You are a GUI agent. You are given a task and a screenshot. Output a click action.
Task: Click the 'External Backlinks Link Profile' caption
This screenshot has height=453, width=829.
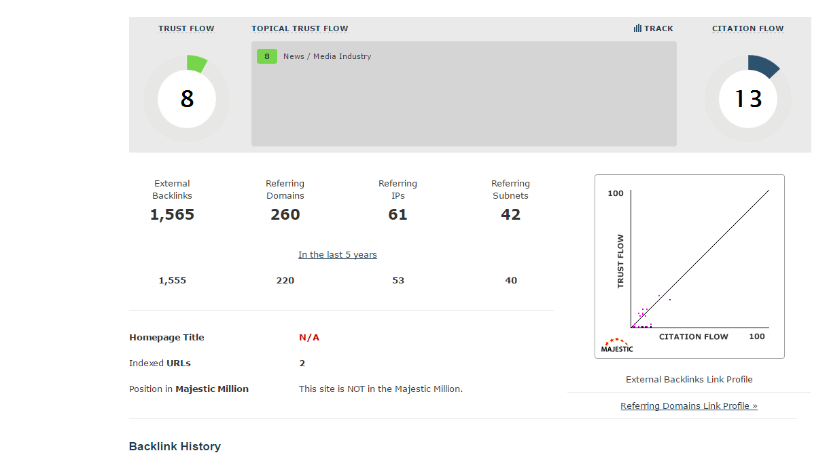(x=689, y=380)
